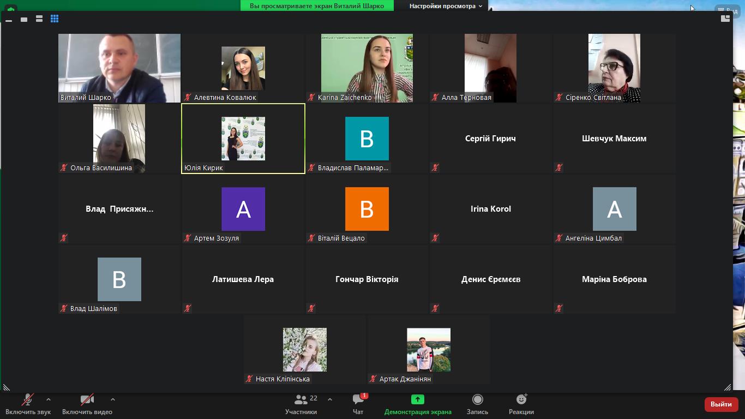Switch to the blue gallery grid view

(55, 19)
